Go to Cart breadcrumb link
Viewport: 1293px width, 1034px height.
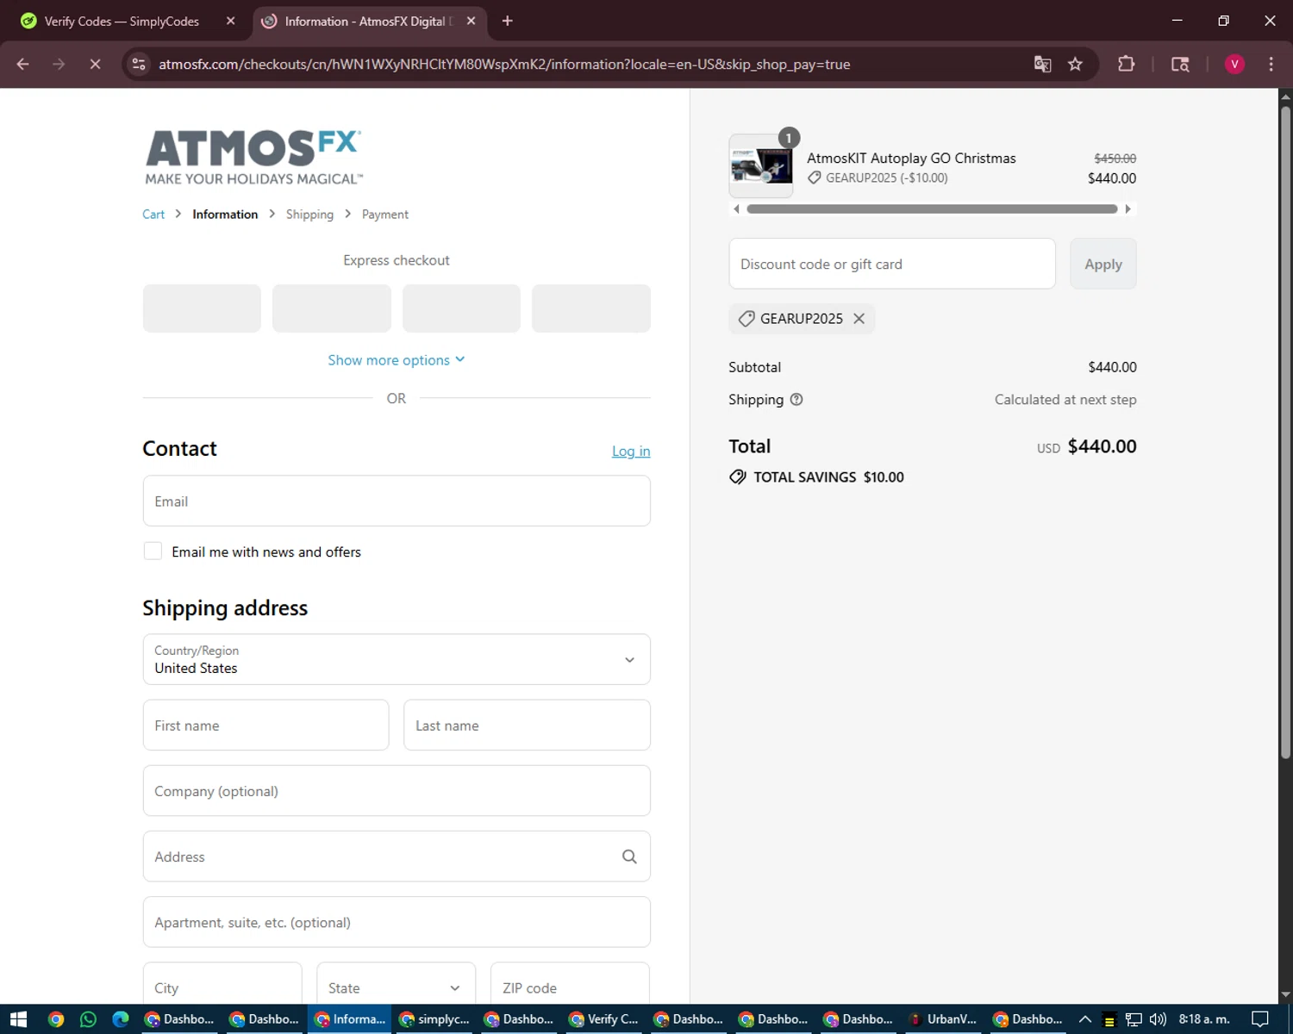pos(153,215)
